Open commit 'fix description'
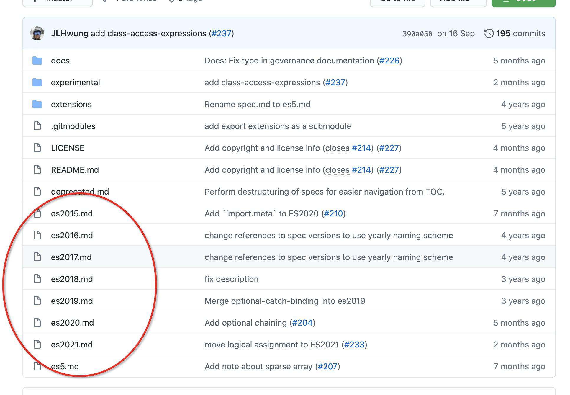Image resolution: width=570 pixels, height=395 pixels. 232,279
